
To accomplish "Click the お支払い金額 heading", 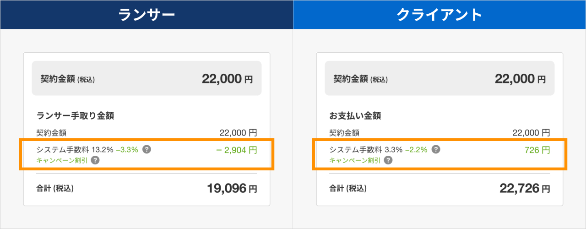I will [355, 116].
